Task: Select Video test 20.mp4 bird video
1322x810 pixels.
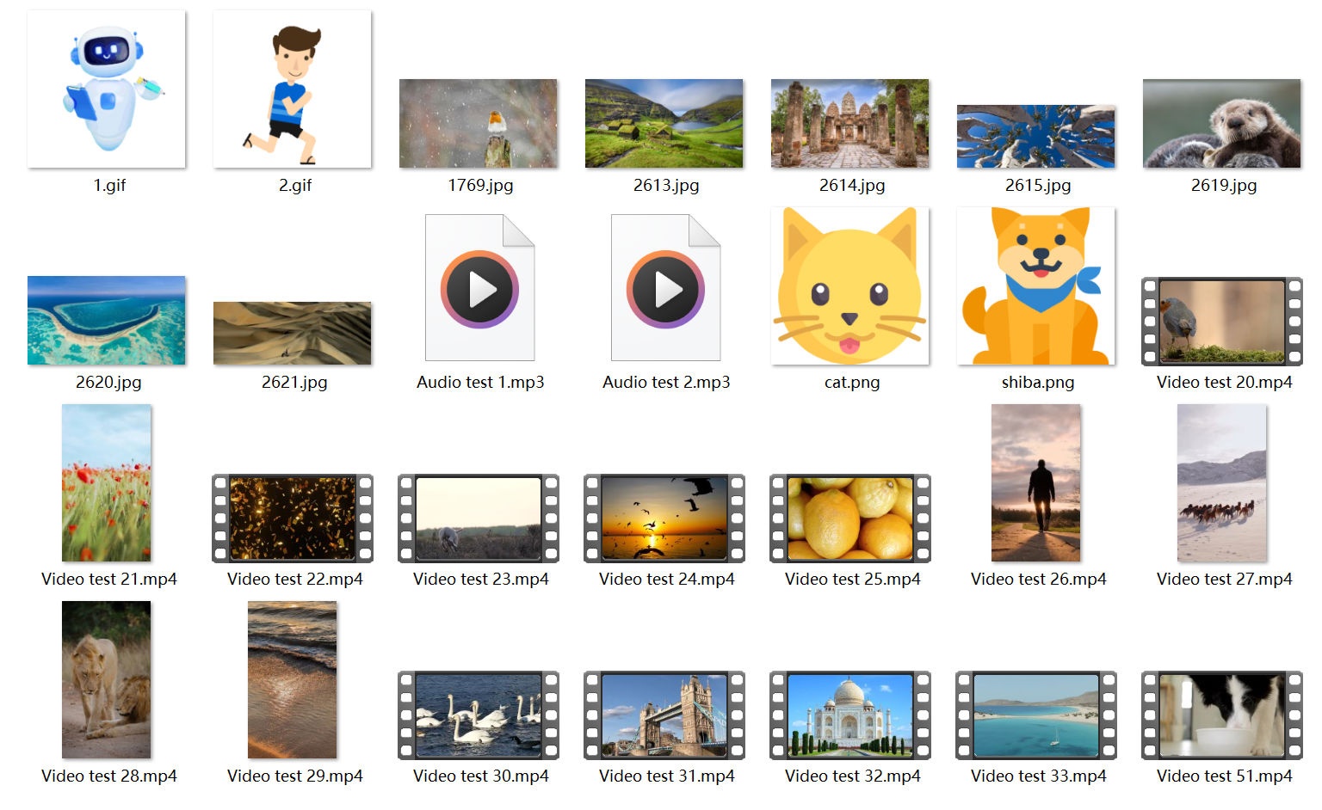Action: [x=1222, y=322]
